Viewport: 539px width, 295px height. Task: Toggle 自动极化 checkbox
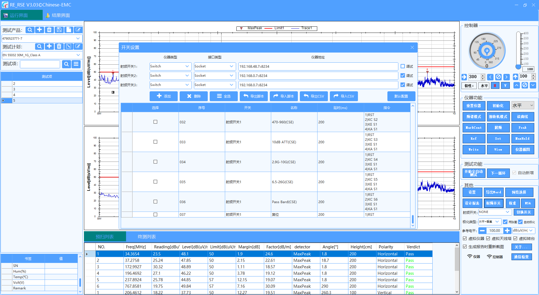520,222
